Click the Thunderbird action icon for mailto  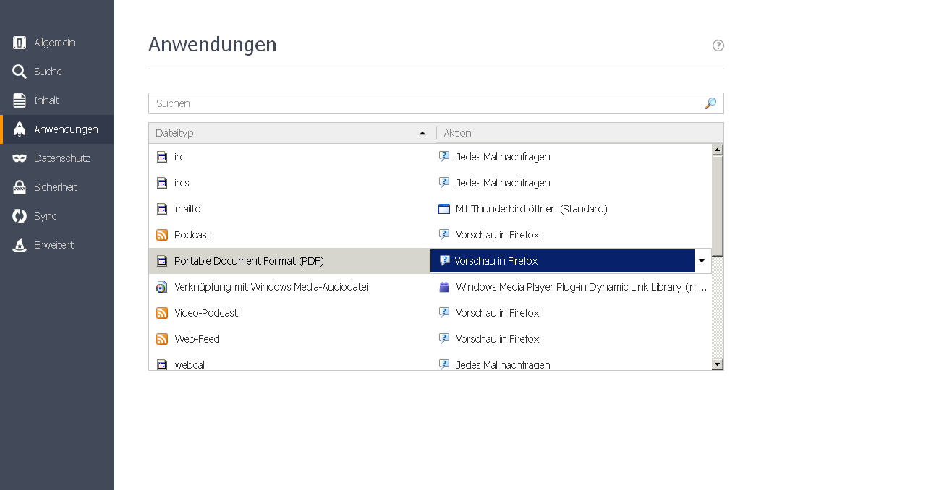tap(444, 209)
